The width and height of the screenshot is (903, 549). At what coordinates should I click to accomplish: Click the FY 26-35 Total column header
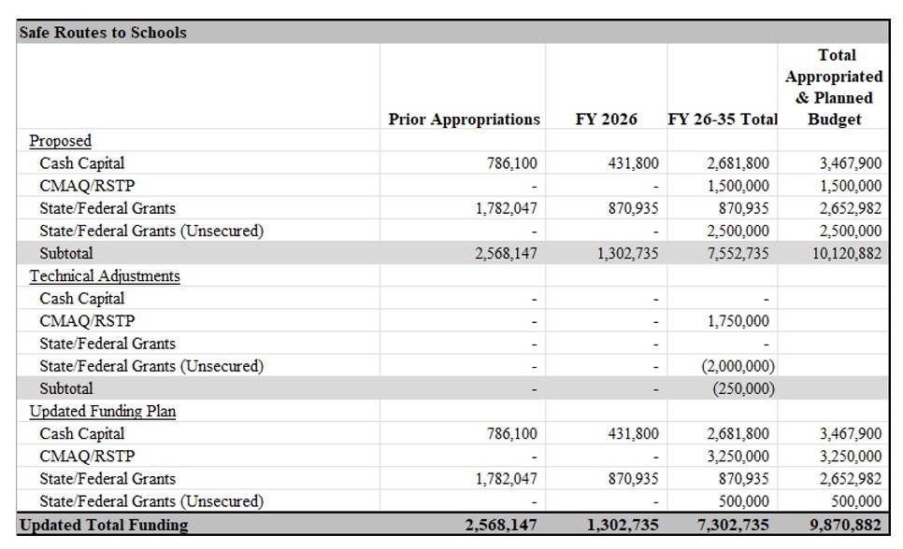(722, 120)
